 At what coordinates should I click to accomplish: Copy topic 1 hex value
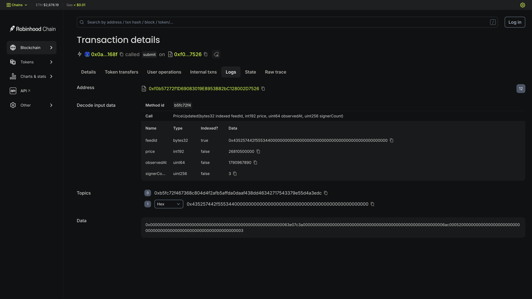click(372, 204)
